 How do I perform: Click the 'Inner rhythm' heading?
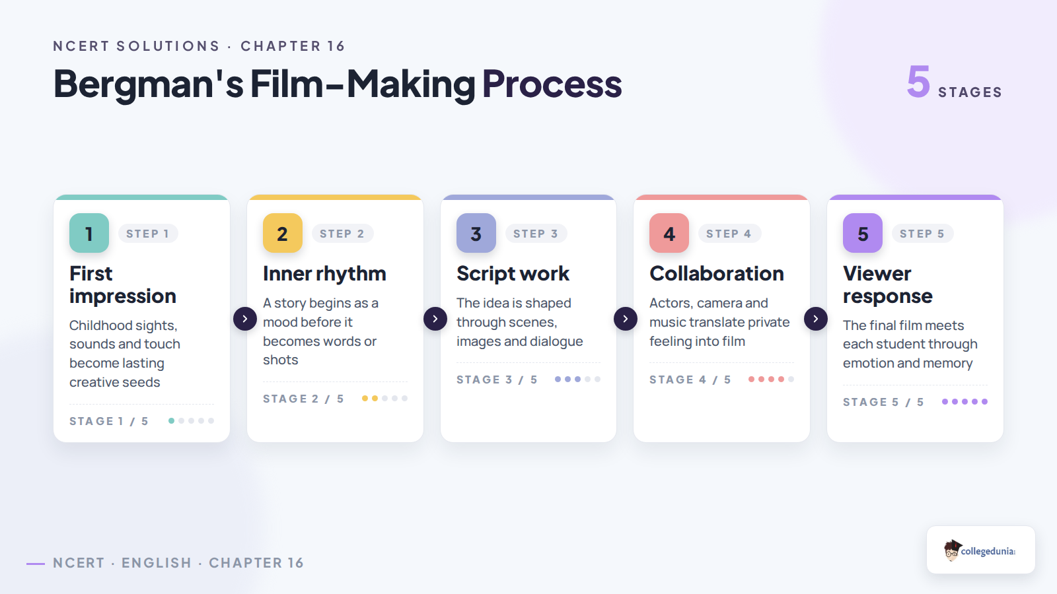click(x=324, y=273)
